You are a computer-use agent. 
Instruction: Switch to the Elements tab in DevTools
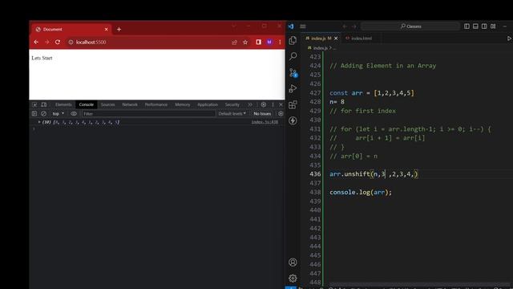click(63, 104)
